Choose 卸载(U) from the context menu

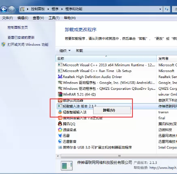(112, 110)
